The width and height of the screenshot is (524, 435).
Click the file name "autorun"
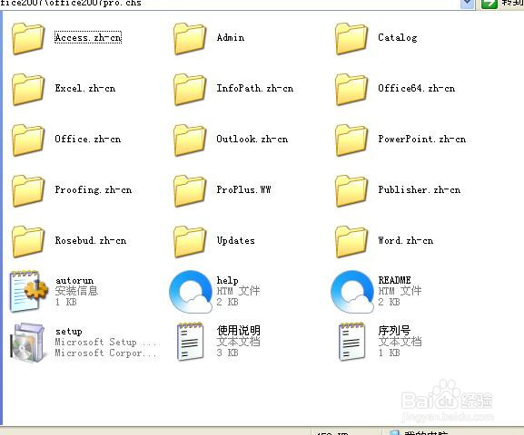[74, 281]
